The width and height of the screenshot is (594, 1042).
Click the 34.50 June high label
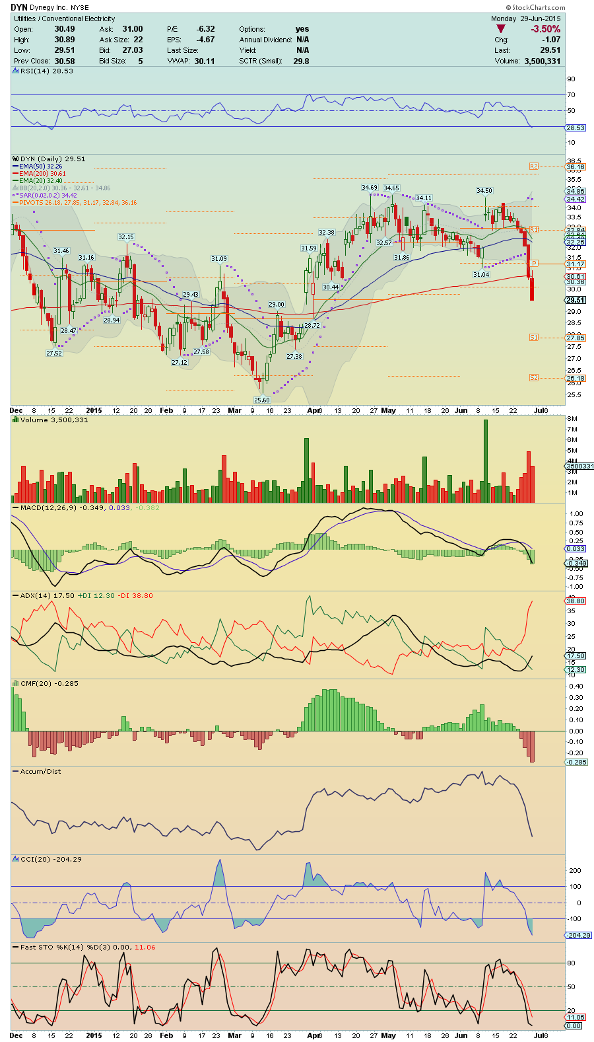[x=484, y=190]
